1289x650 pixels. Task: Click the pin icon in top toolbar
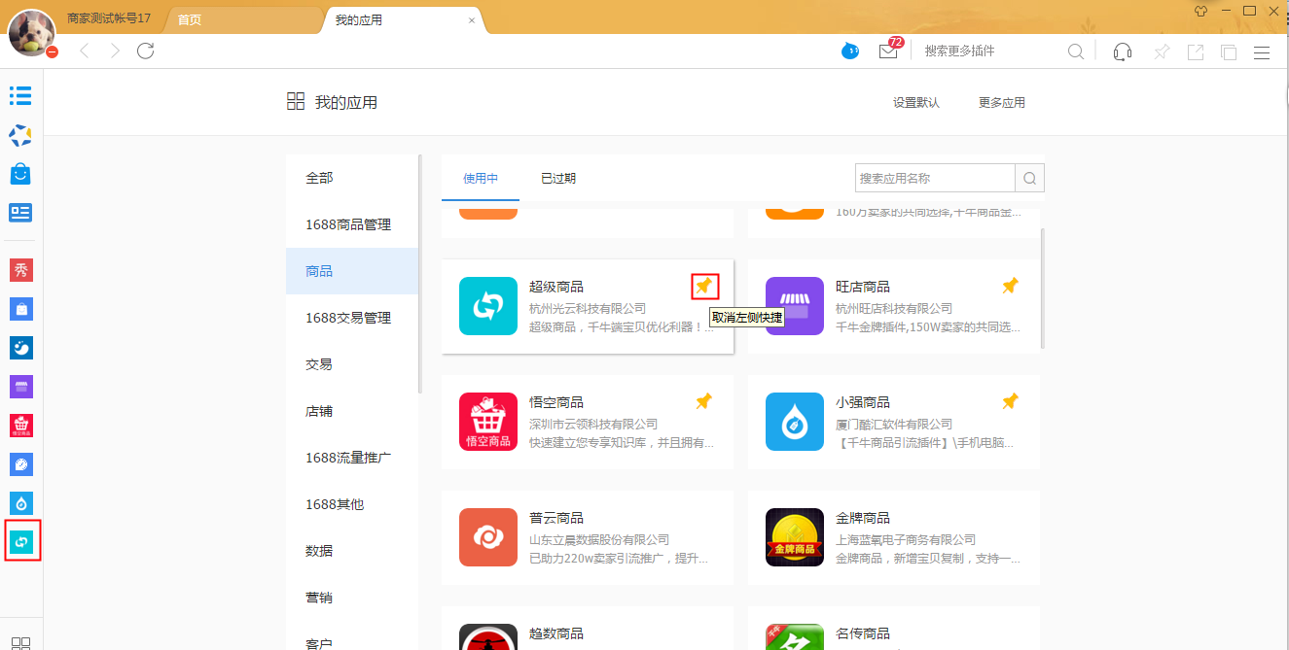(1162, 51)
